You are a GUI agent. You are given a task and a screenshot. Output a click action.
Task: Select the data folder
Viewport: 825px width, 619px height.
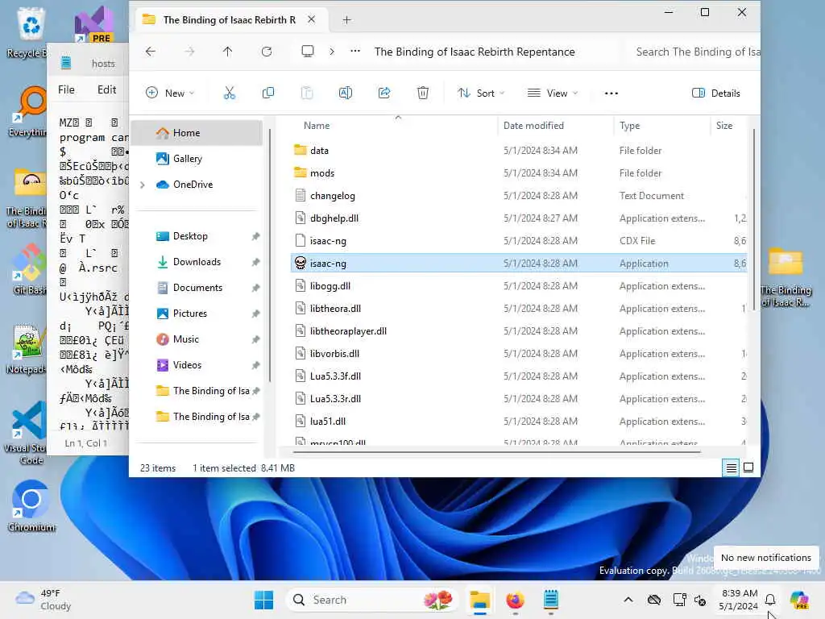(x=518, y=151)
